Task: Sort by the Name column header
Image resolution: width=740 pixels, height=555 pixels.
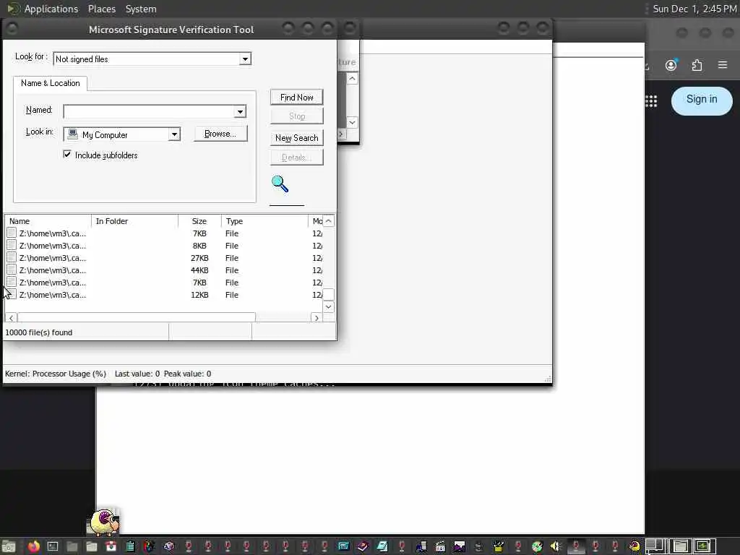Action: point(48,221)
